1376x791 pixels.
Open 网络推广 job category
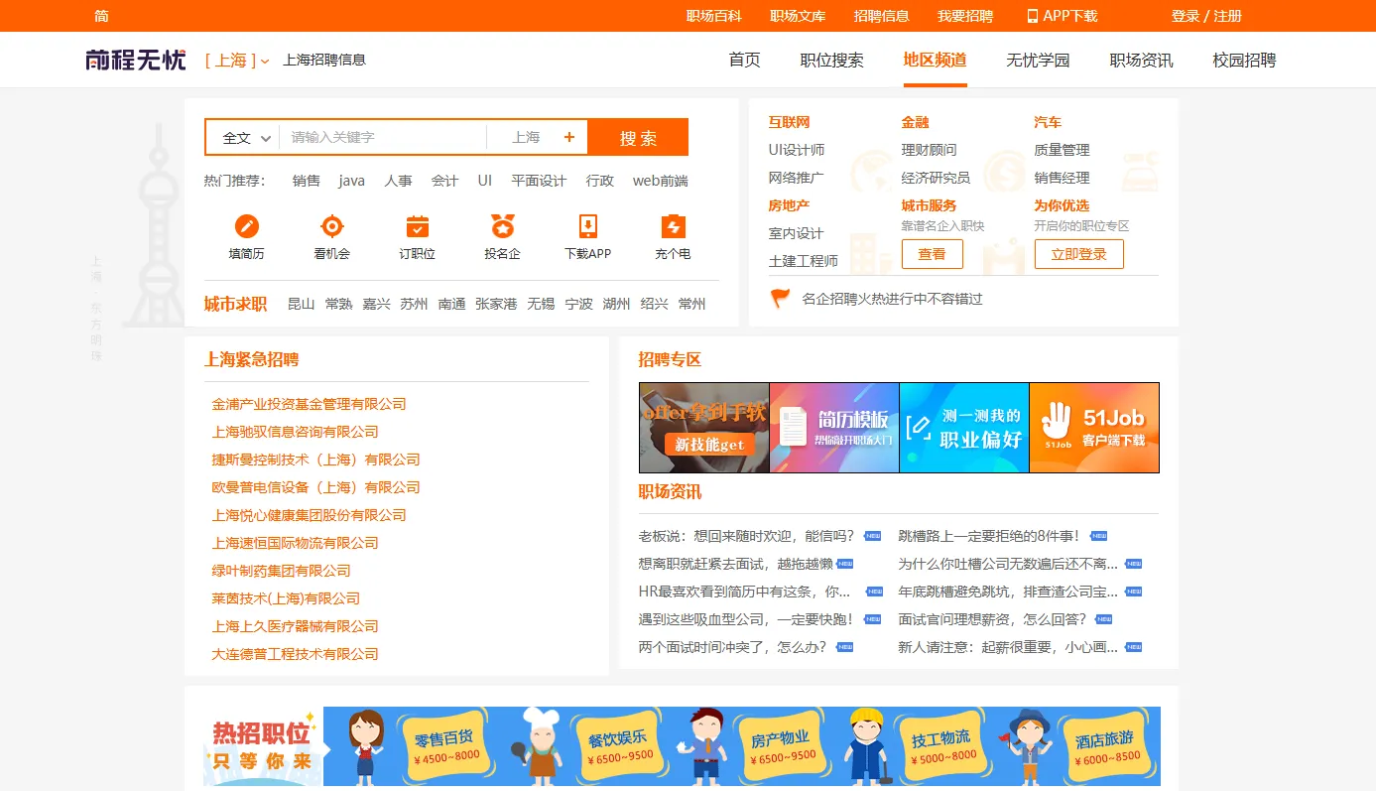[x=796, y=178]
